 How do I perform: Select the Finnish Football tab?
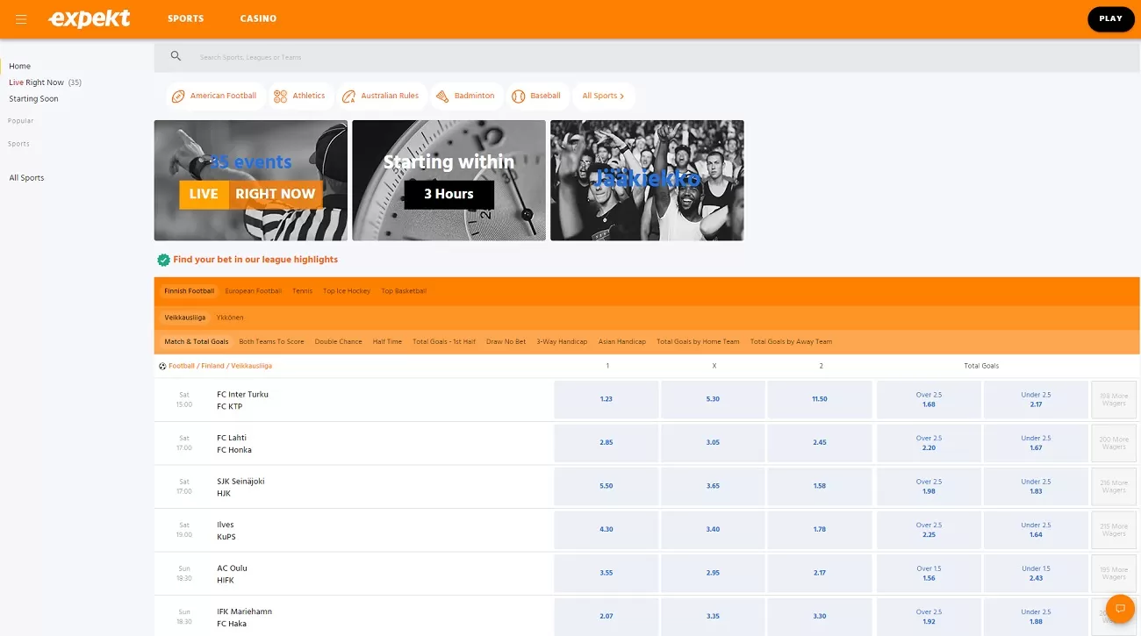189,291
